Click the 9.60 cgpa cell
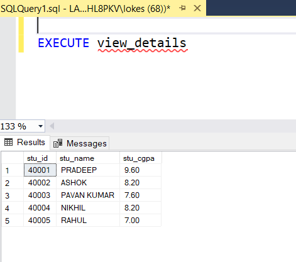Screen dimensions: 296x262 (140, 170)
